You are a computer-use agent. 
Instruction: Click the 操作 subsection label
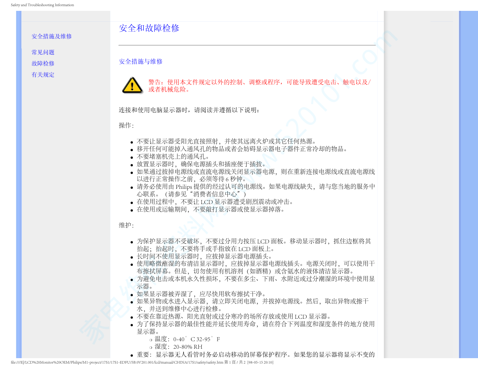pos(126,126)
